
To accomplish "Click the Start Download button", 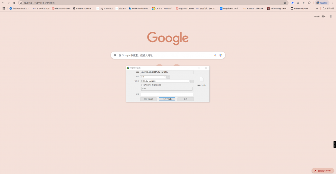I will pos(167,99).
